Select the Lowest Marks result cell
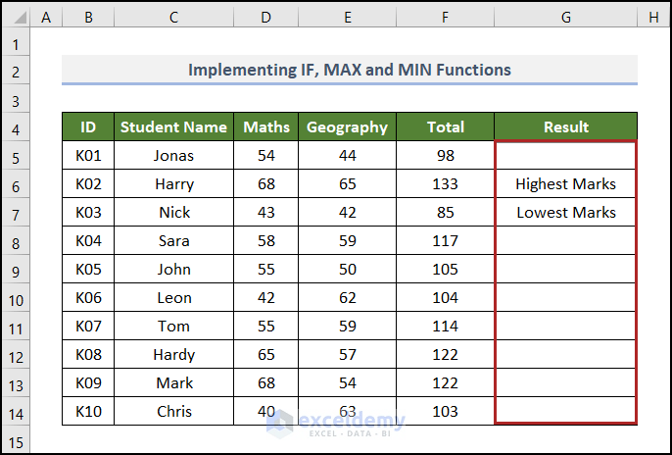This screenshot has width=672, height=455. [566, 212]
